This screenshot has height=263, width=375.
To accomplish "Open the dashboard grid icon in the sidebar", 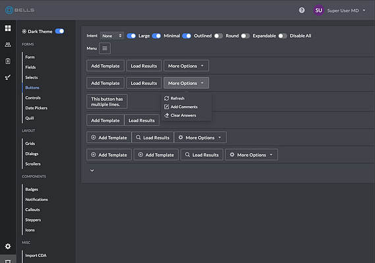I will (8, 28).
